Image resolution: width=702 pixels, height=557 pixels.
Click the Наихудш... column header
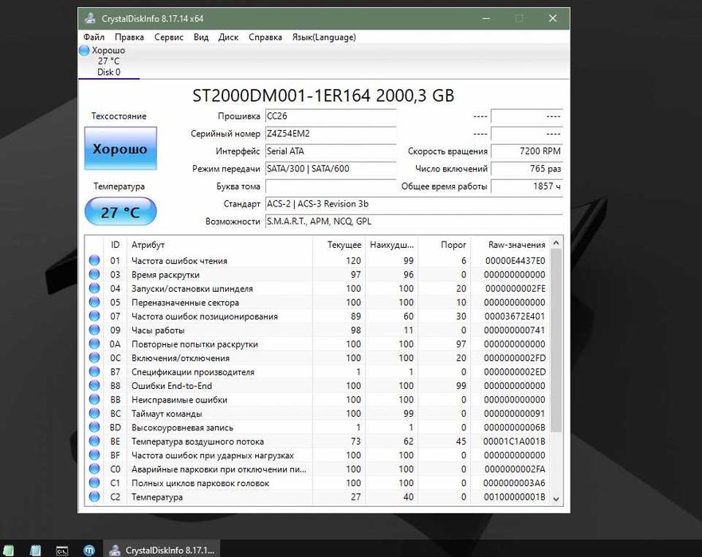392,245
